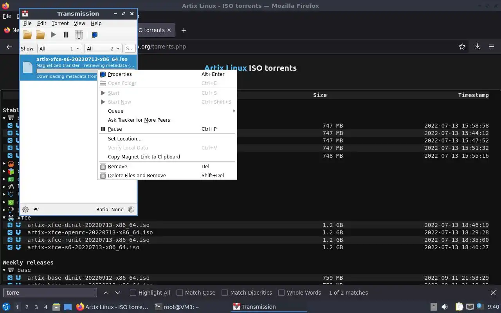The width and height of the screenshot is (501, 313).
Task: Click the Artix Linux heading link
Action: (x=225, y=68)
